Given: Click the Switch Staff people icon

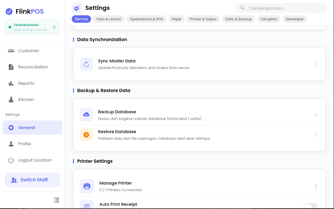Looking at the screenshot, I should 14,180.
